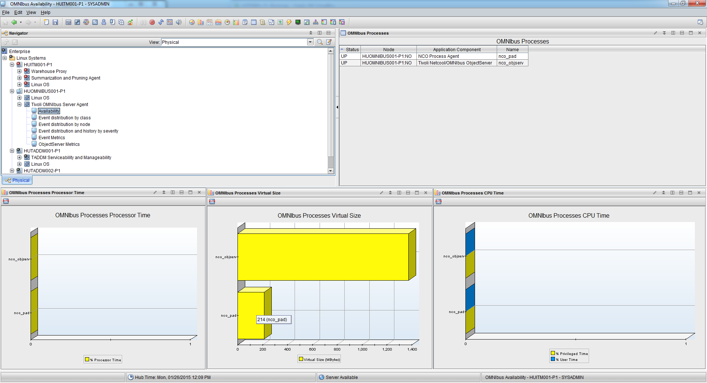This screenshot has height=383, width=707.
Task: Click the Name column header
Action: tap(512, 49)
